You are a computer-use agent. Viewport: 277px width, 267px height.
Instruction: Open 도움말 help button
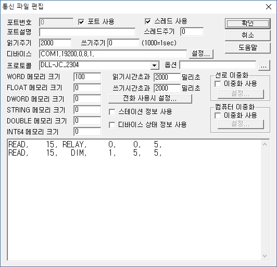pos(248,48)
